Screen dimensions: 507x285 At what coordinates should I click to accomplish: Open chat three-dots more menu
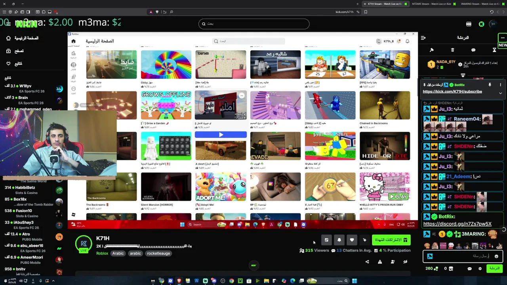coord(503,38)
